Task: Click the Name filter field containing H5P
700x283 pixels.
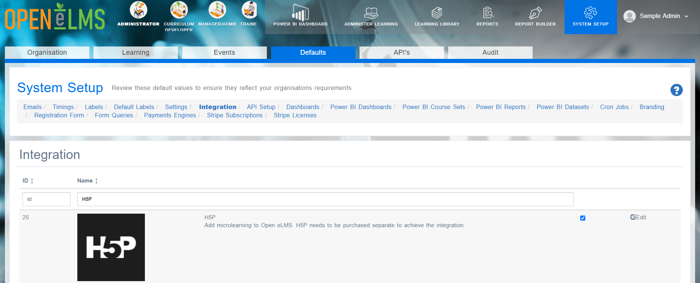Action: [x=325, y=199]
